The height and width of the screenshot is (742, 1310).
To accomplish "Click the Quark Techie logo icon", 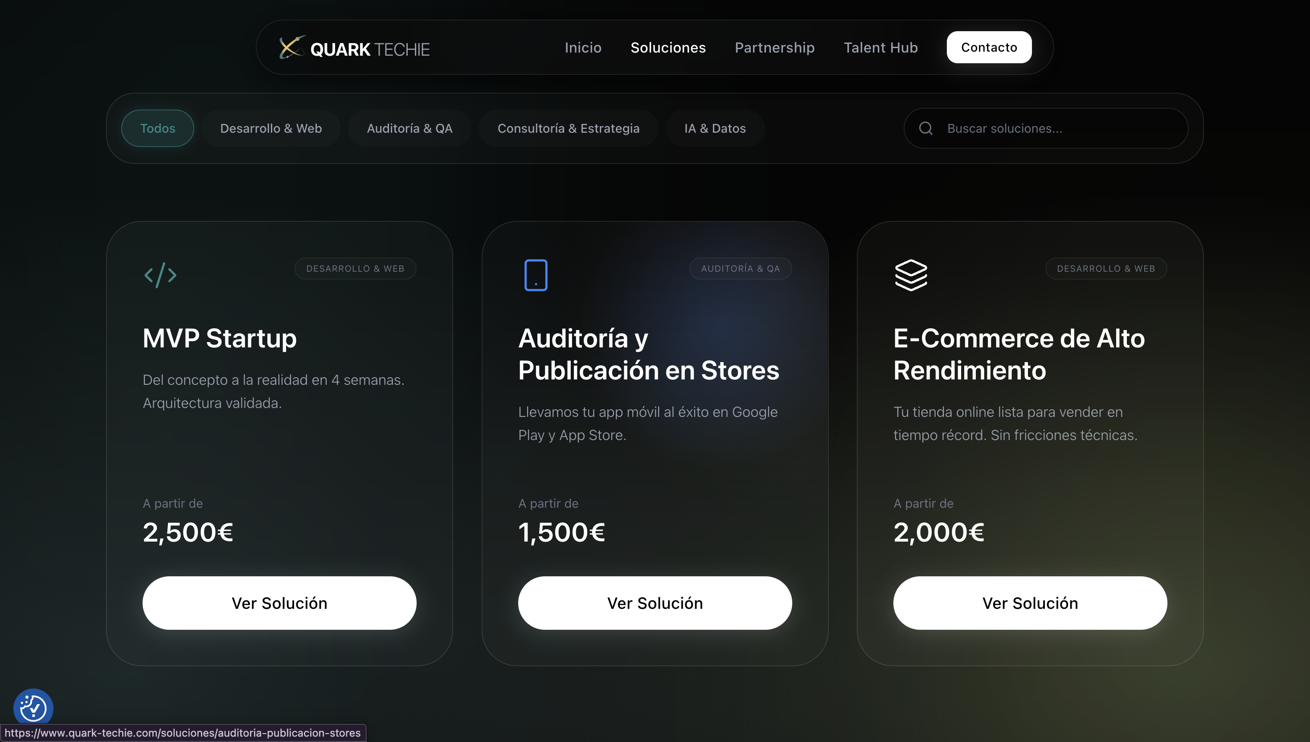I will pyautogui.click(x=292, y=47).
